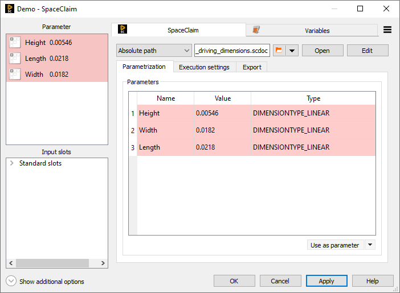Click the Input slots horizontal scrollbar thumb
This screenshot has width=400, height=293.
[x=52, y=263]
